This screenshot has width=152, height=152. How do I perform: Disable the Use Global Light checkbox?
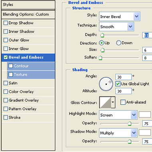point(118,84)
